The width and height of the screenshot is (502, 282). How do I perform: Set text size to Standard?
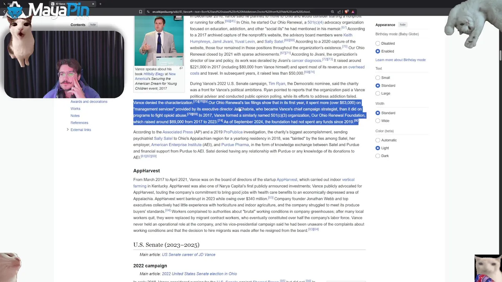coord(378,85)
